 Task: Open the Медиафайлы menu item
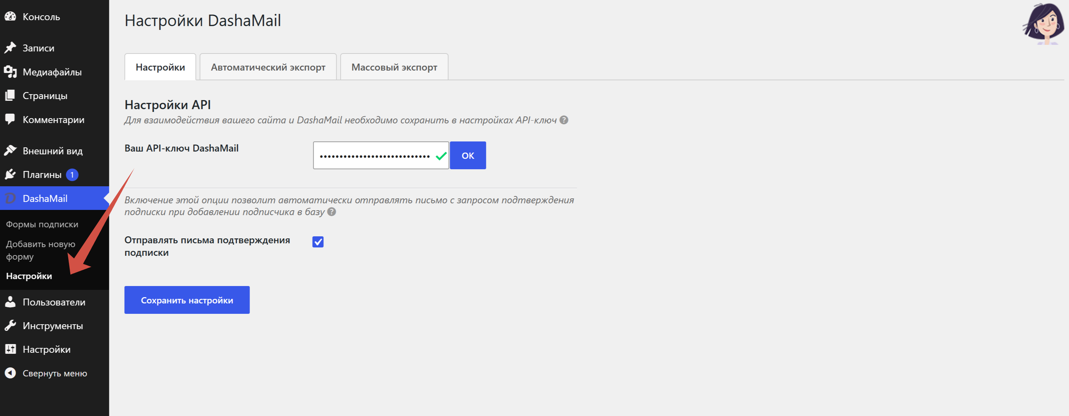tap(54, 72)
